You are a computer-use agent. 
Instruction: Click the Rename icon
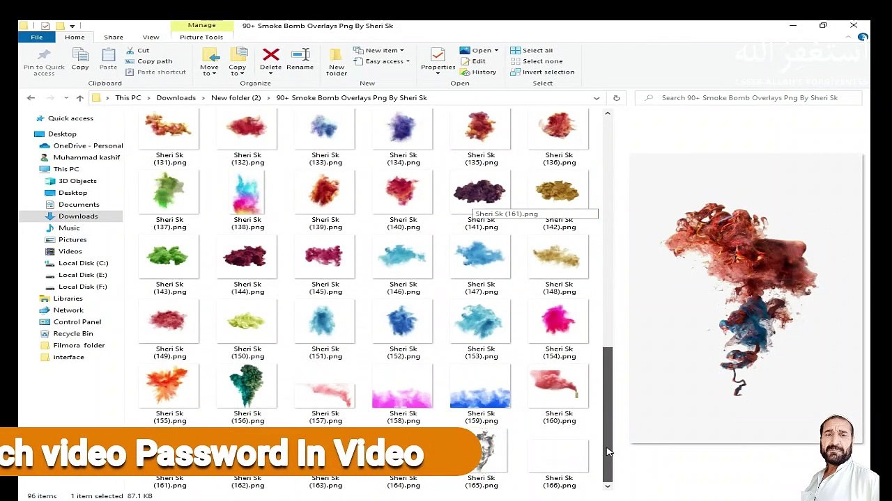tap(300, 55)
